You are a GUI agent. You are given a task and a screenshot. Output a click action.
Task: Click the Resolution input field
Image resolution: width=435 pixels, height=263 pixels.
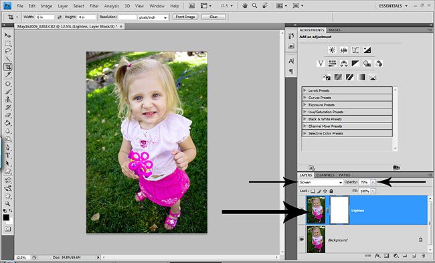(127, 17)
